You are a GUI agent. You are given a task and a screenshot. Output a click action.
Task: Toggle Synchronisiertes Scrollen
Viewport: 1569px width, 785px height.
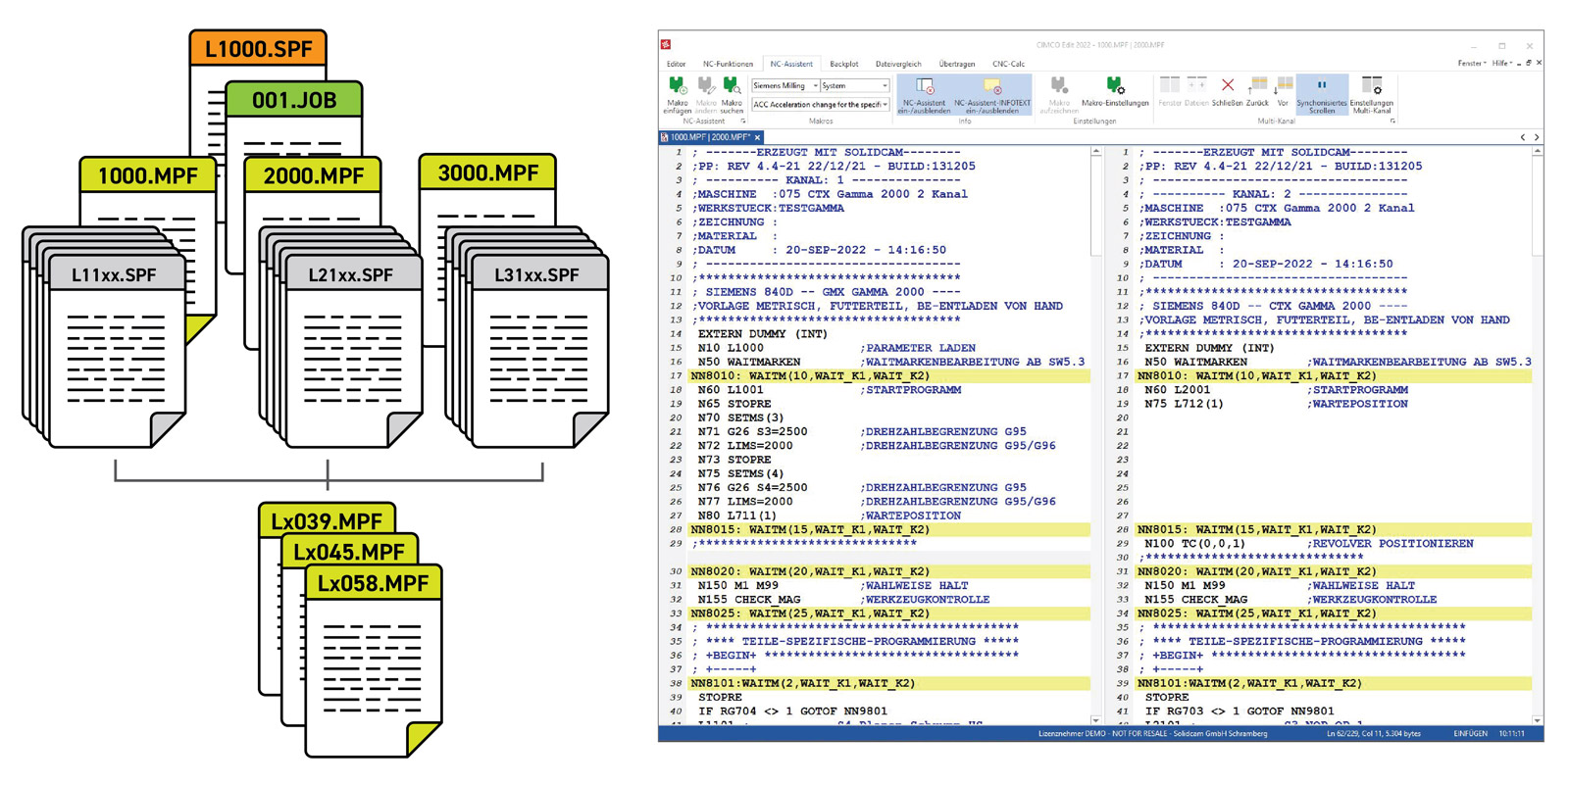point(1321,95)
